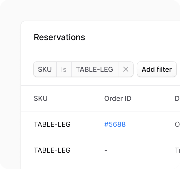Edit the TABLE-LEG value in the filter chip
180x169 pixels.
click(94, 69)
